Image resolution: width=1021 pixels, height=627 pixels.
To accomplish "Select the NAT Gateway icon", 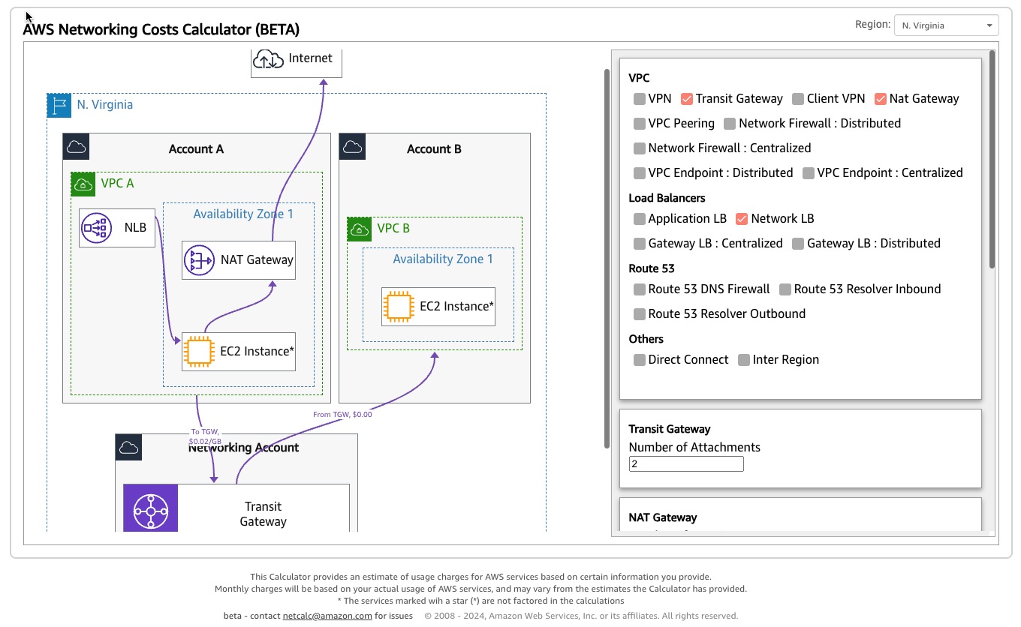I will coord(200,260).
